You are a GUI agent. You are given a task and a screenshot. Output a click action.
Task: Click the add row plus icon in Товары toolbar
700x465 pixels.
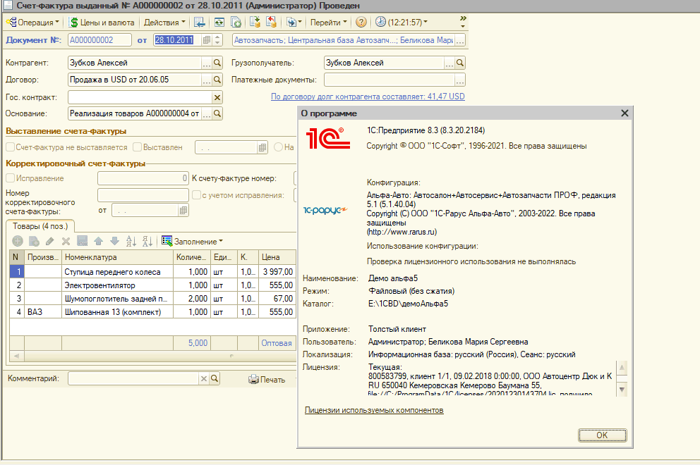pyautogui.click(x=18, y=241)
